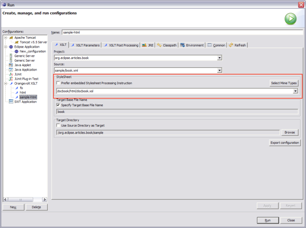
Task: Collapse the Orangevolt XSLT tree node
Action: 6,83
